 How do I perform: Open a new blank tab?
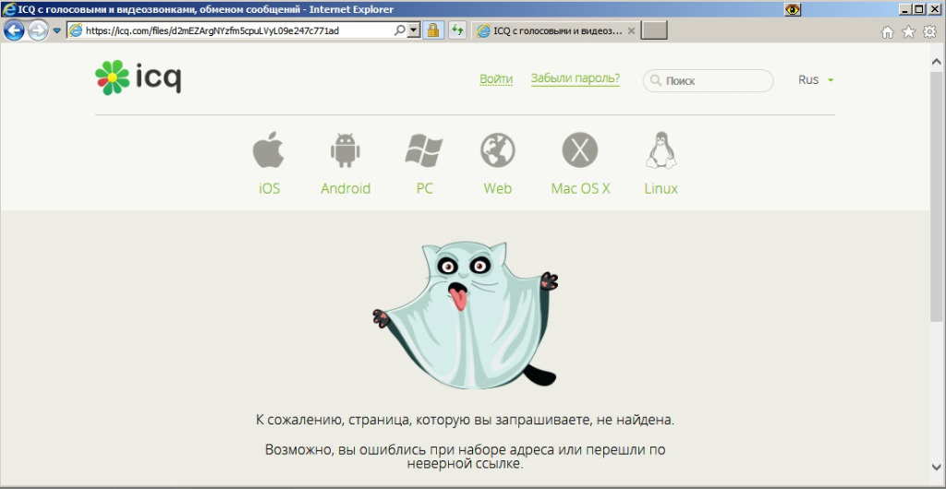(x=654, y=30)
